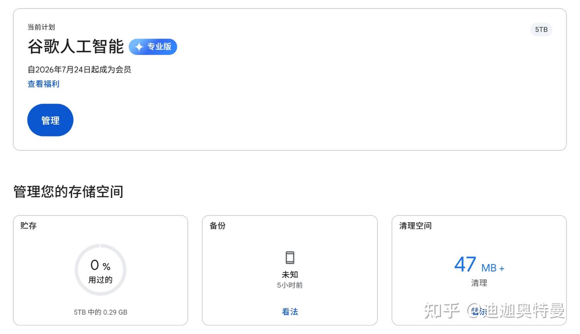Image resolution: width=580 pixels, height=334 pixels.
Task: Select the 专业版 label text in the badge
Action: [x=159, y=47]
